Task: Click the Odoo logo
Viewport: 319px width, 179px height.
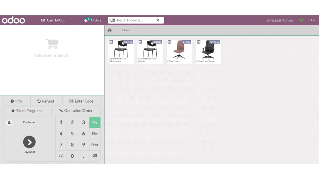Action: 14,20
